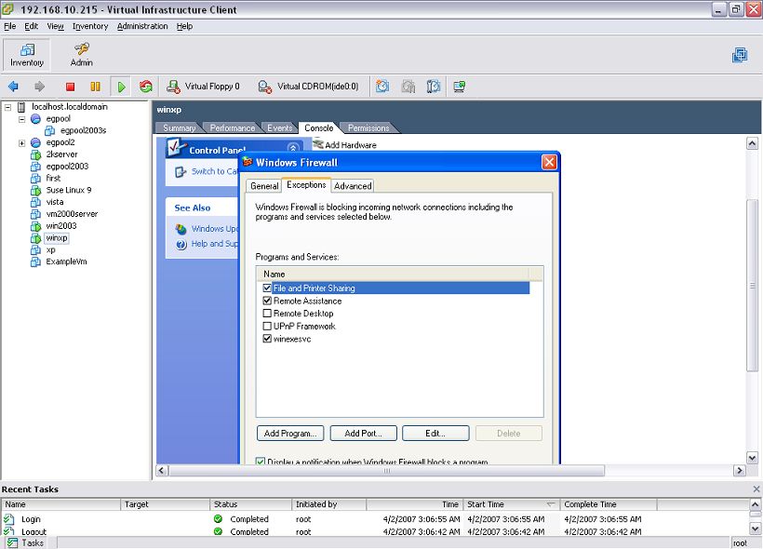Power off the VM with red stop icon
Viewport: 763px width, 549px height.
coord(70,87)
